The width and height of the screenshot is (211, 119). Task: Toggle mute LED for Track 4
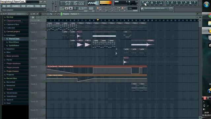pyautogui.click(x=44, y=55)
